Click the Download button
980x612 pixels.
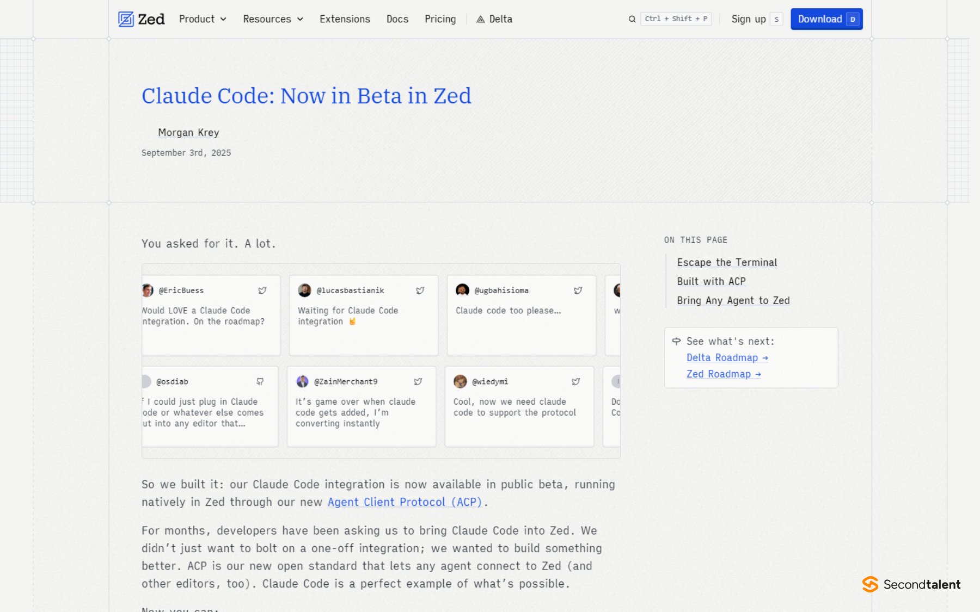tap(826, 19)
